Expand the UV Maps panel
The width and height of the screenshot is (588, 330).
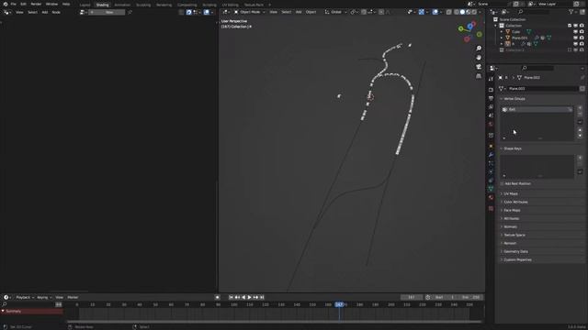click(x=511, y=193)
